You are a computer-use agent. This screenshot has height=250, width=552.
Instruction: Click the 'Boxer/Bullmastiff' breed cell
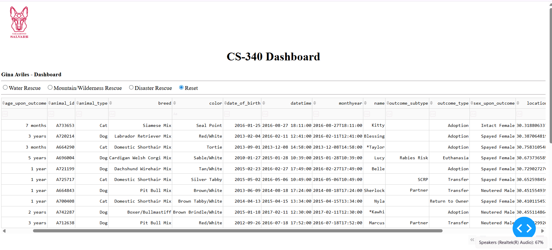click(140, 212)
